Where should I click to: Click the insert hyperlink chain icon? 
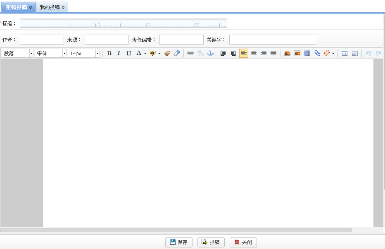click(x=190, y=53)
